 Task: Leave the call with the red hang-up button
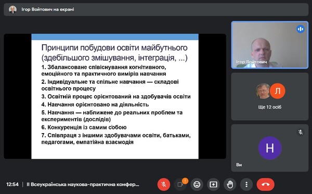pos(265,185)
